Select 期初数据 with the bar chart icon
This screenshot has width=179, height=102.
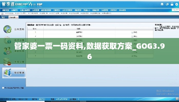[x=7, y=72]
